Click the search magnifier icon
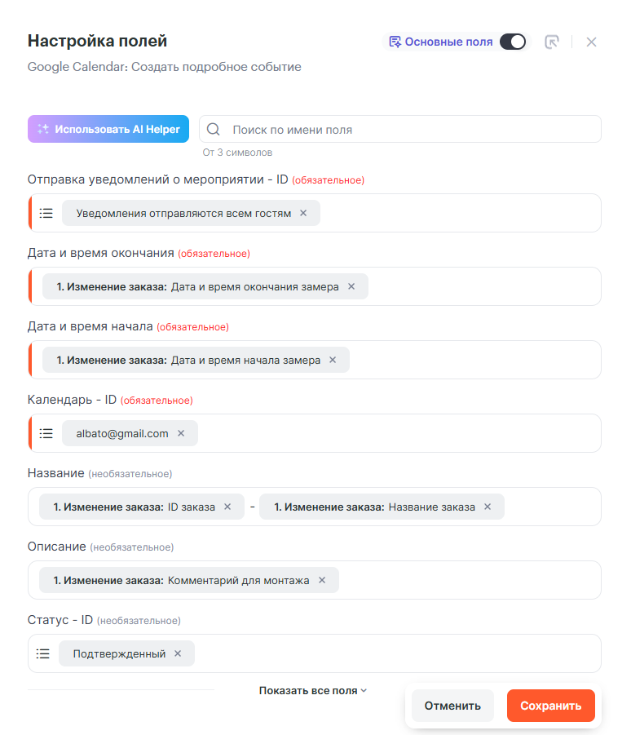The image size is (631, 735). point(214,129)
